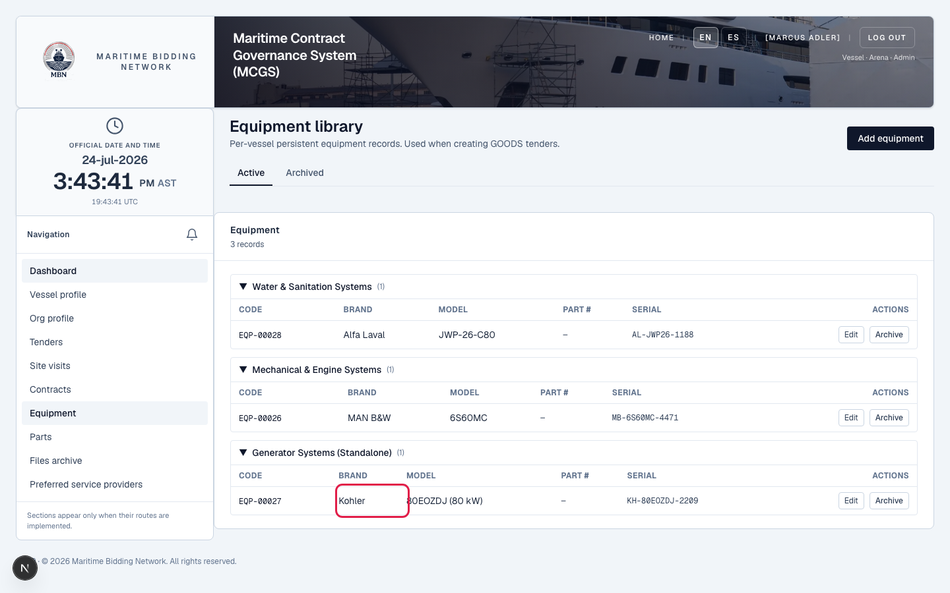Screen dimensions: 950x593
Task: Collapse Generator Systems (Standalone) group
Action: [x=243, y=453]
